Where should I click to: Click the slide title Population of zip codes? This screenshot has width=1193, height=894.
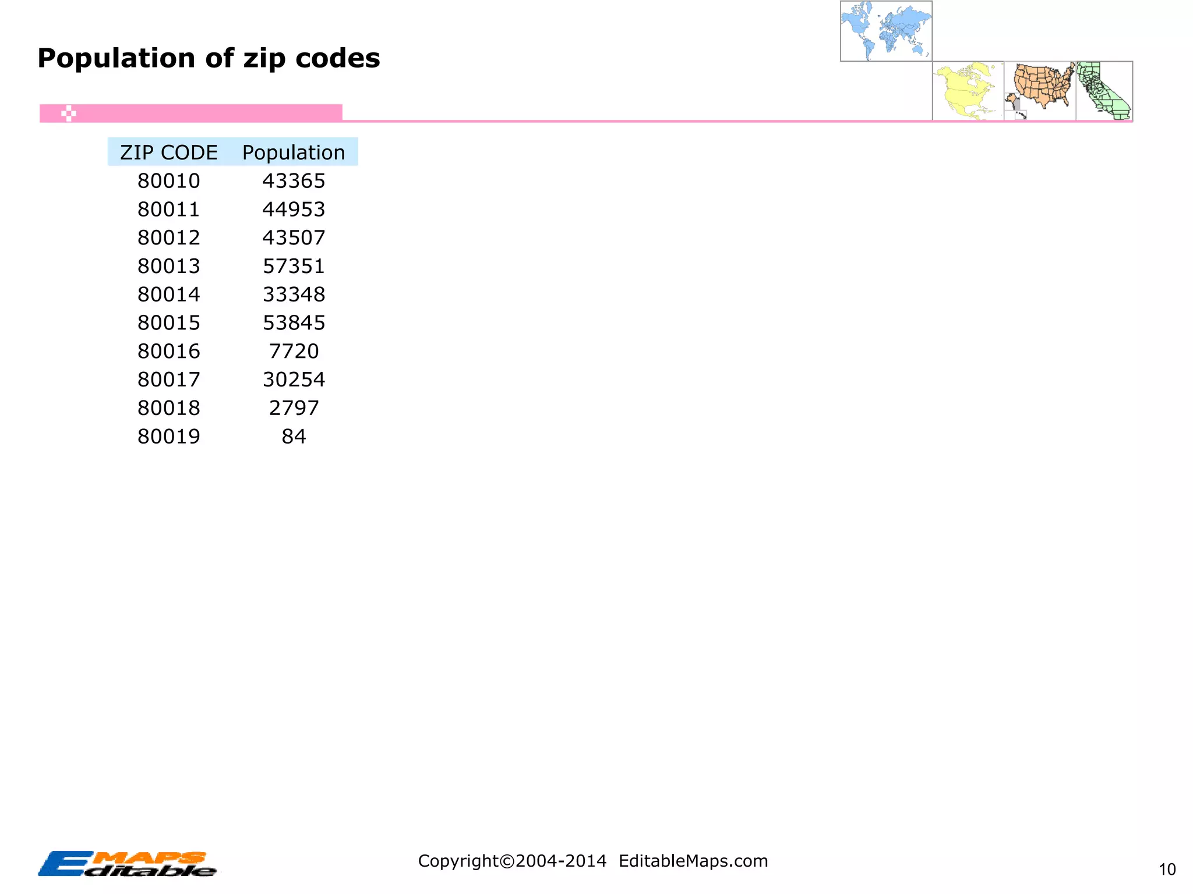(209, 58)
